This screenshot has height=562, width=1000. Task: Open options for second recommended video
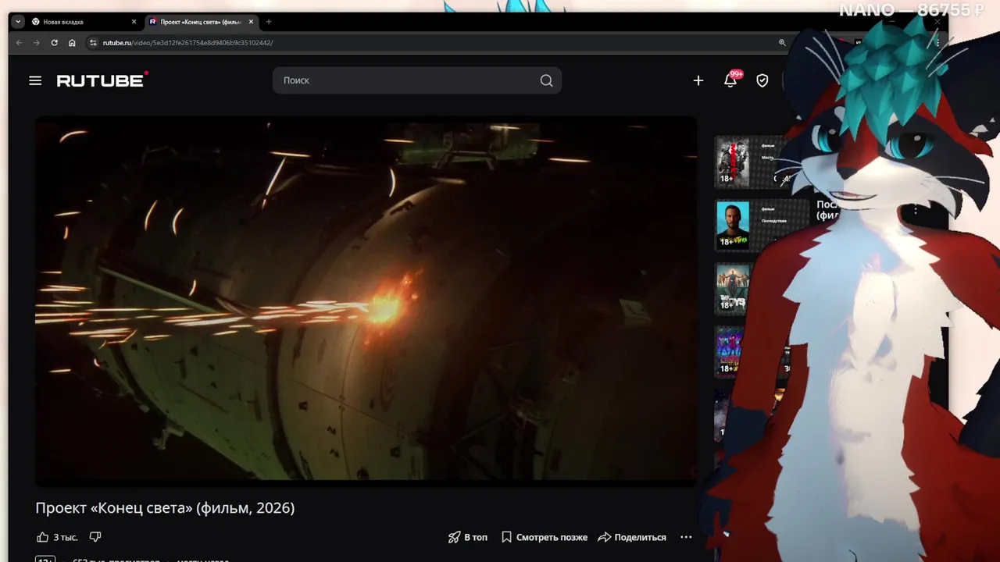916,211
